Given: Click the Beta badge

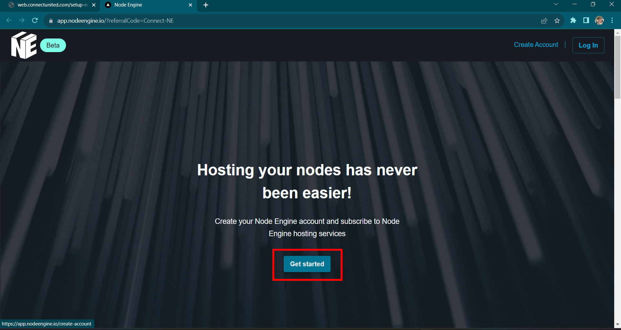Looking at the screenshot, I should 53,45.
